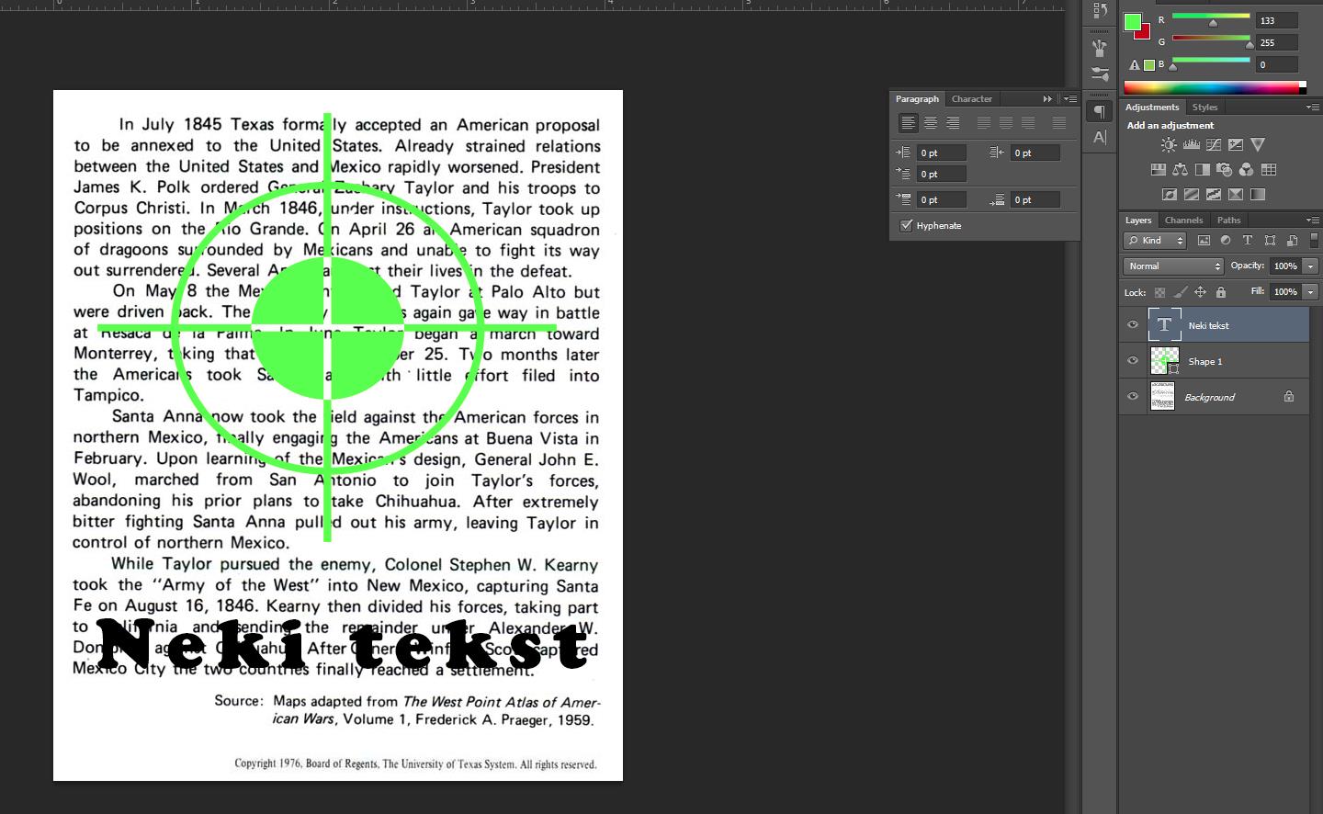This screenshot has width=1323, height=814.
Task: Open the Paragraph panel options menu
Action: [1069, 99]
